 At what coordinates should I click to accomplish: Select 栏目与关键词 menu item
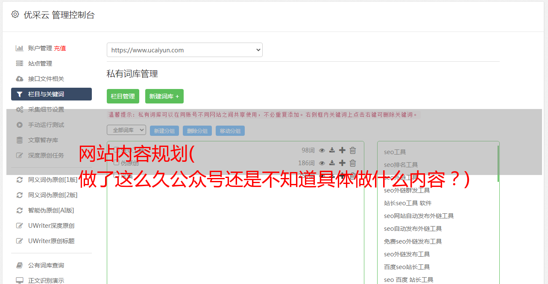point(51,94)
